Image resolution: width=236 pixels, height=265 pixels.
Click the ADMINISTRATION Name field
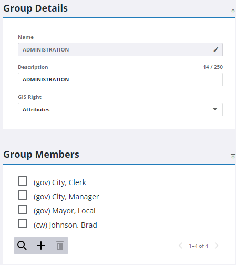(120, 49)
